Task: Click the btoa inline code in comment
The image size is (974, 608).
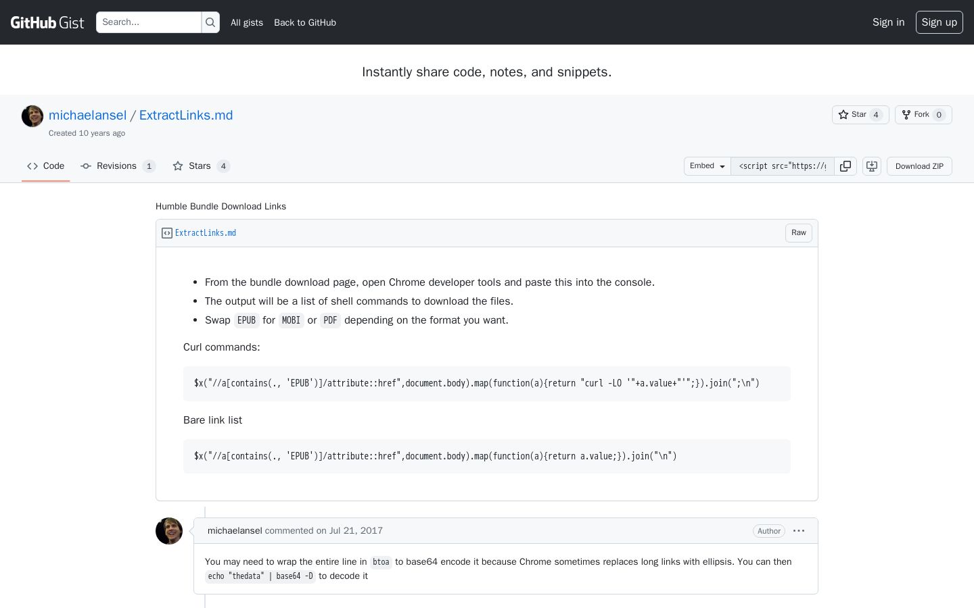Action: 381,562
